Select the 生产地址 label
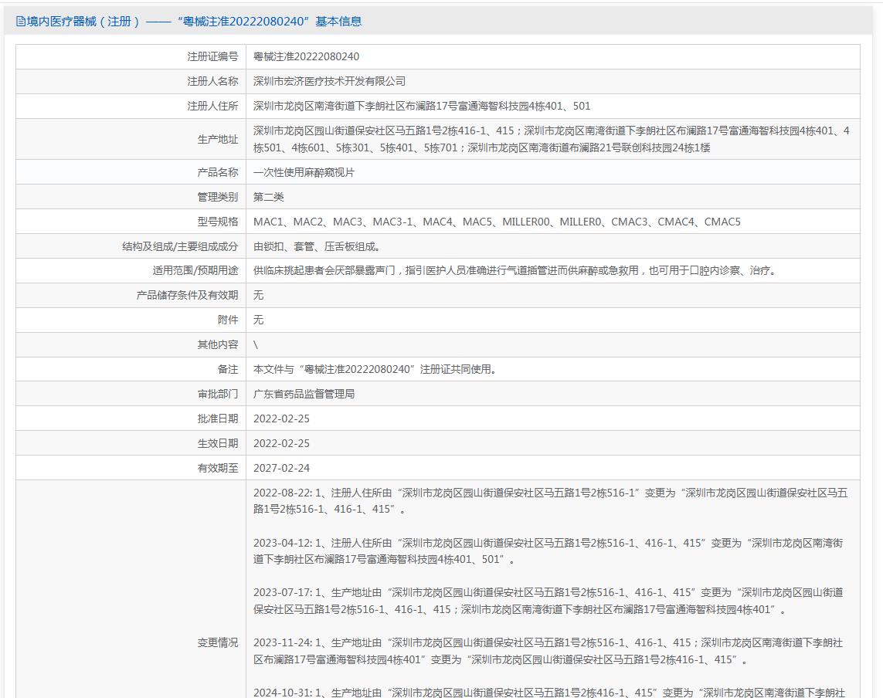Viewport: 883px width, 698px height. tap(218, 139)
